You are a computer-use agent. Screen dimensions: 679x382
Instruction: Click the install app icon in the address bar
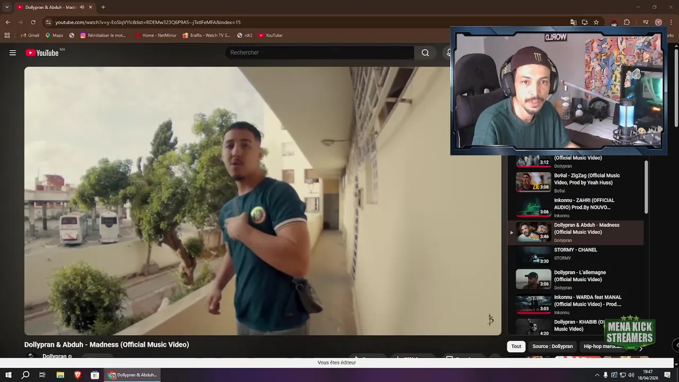coord(585,22)
